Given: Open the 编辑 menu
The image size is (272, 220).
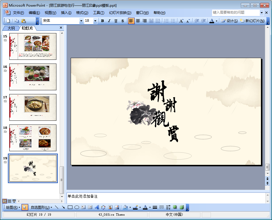Looking at the screenshot, I should 34,13.
